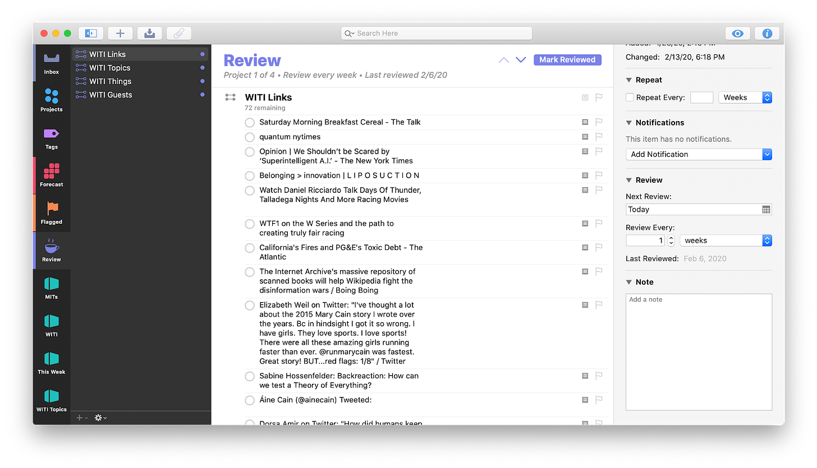Open the Add Notification dropdown
This screenshot has height=468, width=817.
pyautogui.click(x=699, y=154)
